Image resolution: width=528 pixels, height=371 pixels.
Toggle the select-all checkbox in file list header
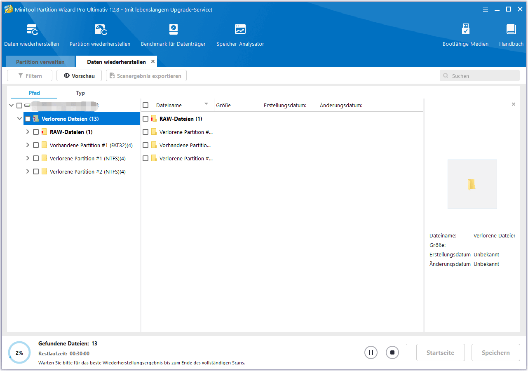coord(145,105)
